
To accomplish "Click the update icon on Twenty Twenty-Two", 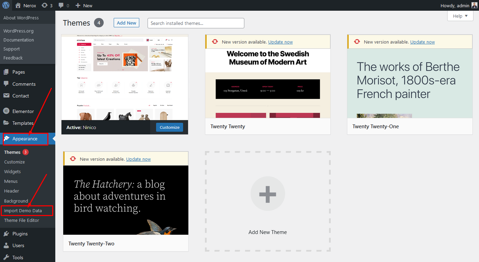I will point(73,159).
